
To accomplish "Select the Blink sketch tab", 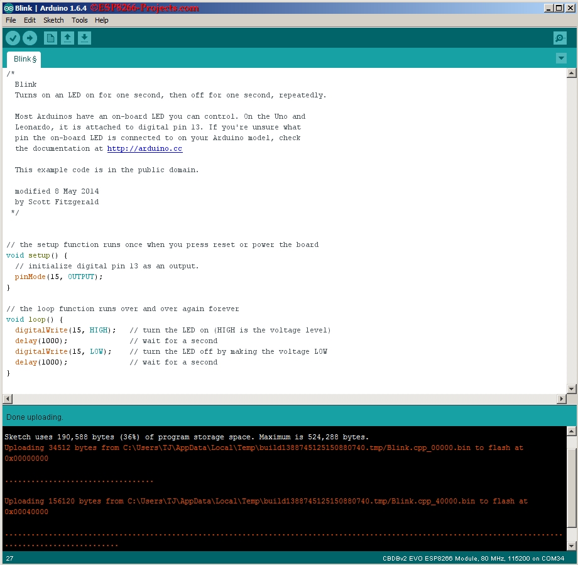I will pos(25,59).
